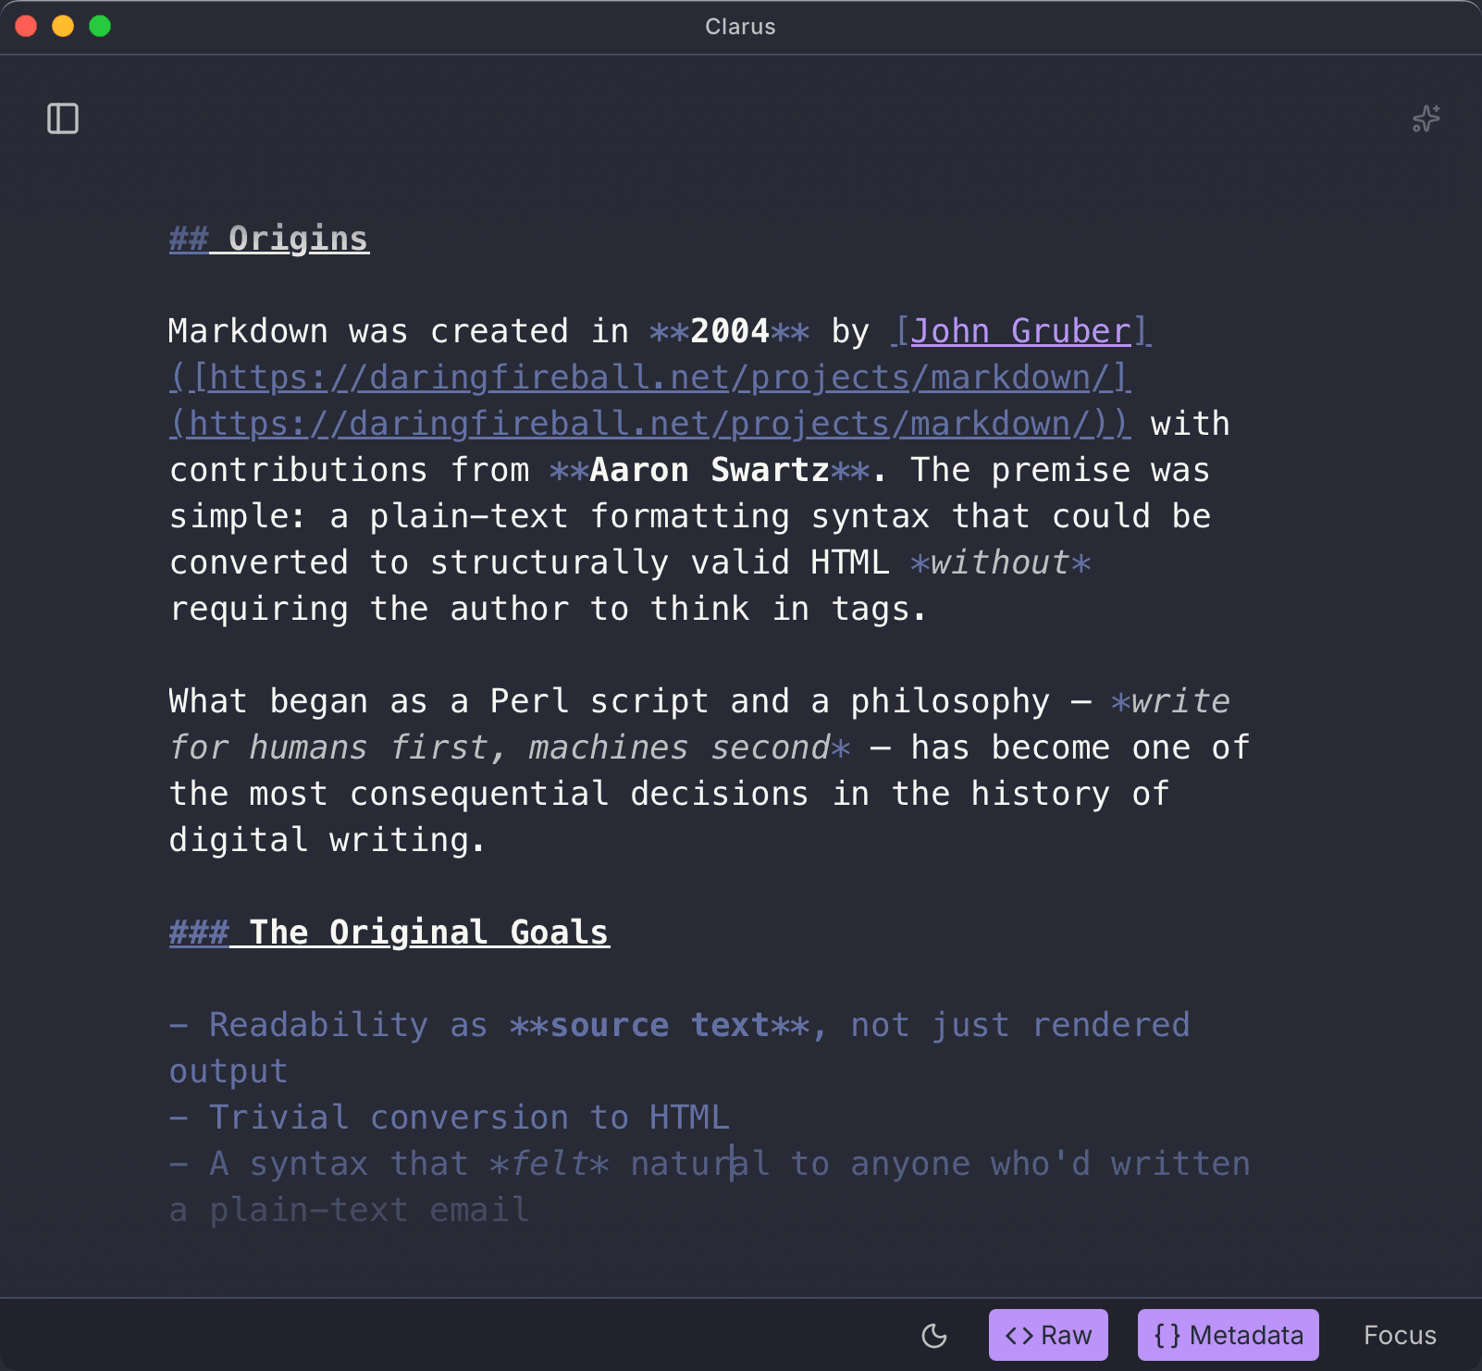Open the John Gruber link
Viewport: 1482px width, 1371px height.
click(x=1021, y=331)
